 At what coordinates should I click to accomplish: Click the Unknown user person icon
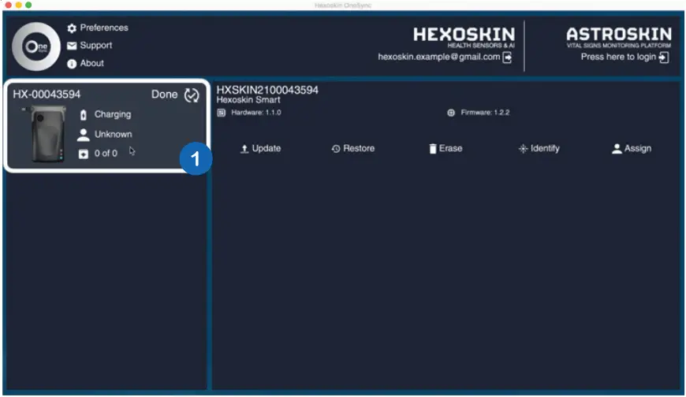(83, 135)
